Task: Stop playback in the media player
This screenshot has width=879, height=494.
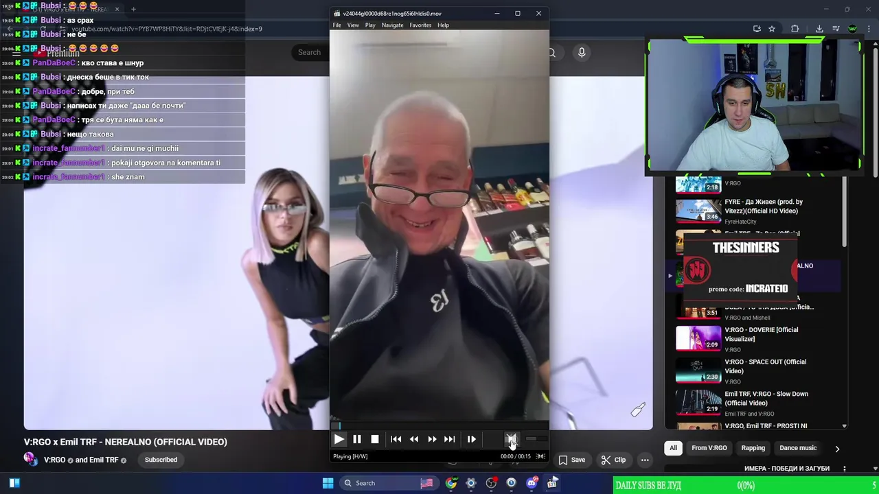Action: pos(375,439)
